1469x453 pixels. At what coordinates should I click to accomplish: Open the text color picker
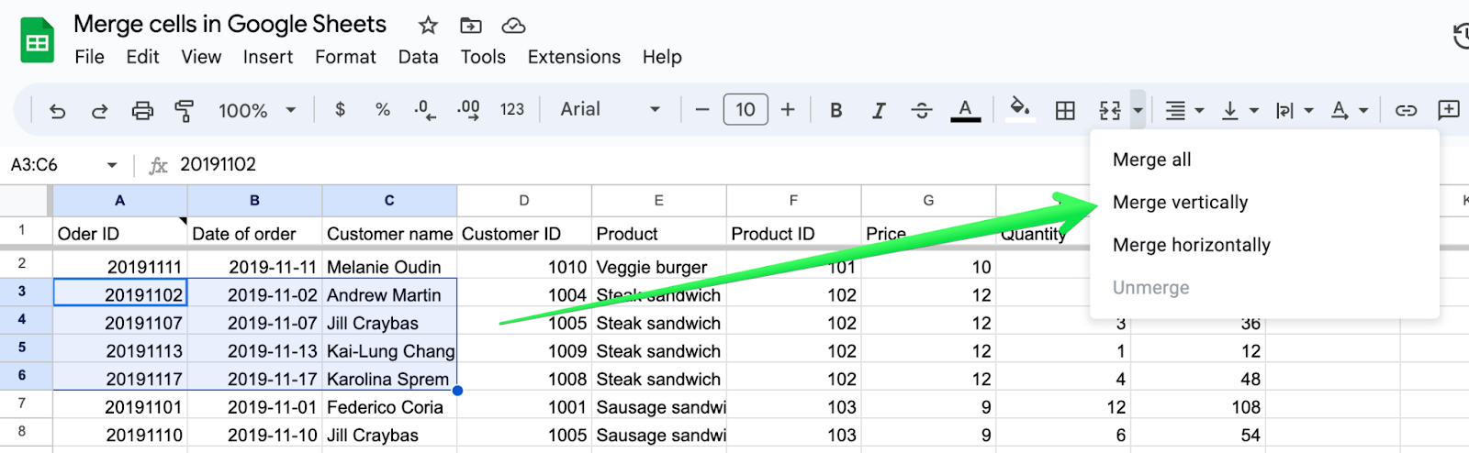point(965,111)
